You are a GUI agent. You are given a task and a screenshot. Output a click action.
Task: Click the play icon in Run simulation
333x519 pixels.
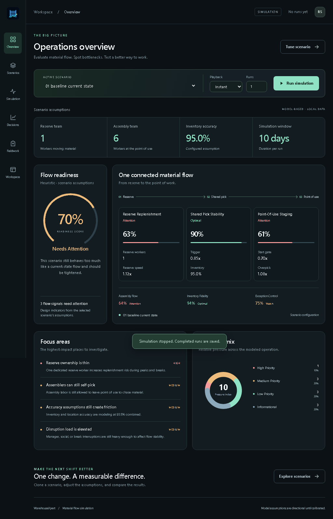[x=282, y=83]
